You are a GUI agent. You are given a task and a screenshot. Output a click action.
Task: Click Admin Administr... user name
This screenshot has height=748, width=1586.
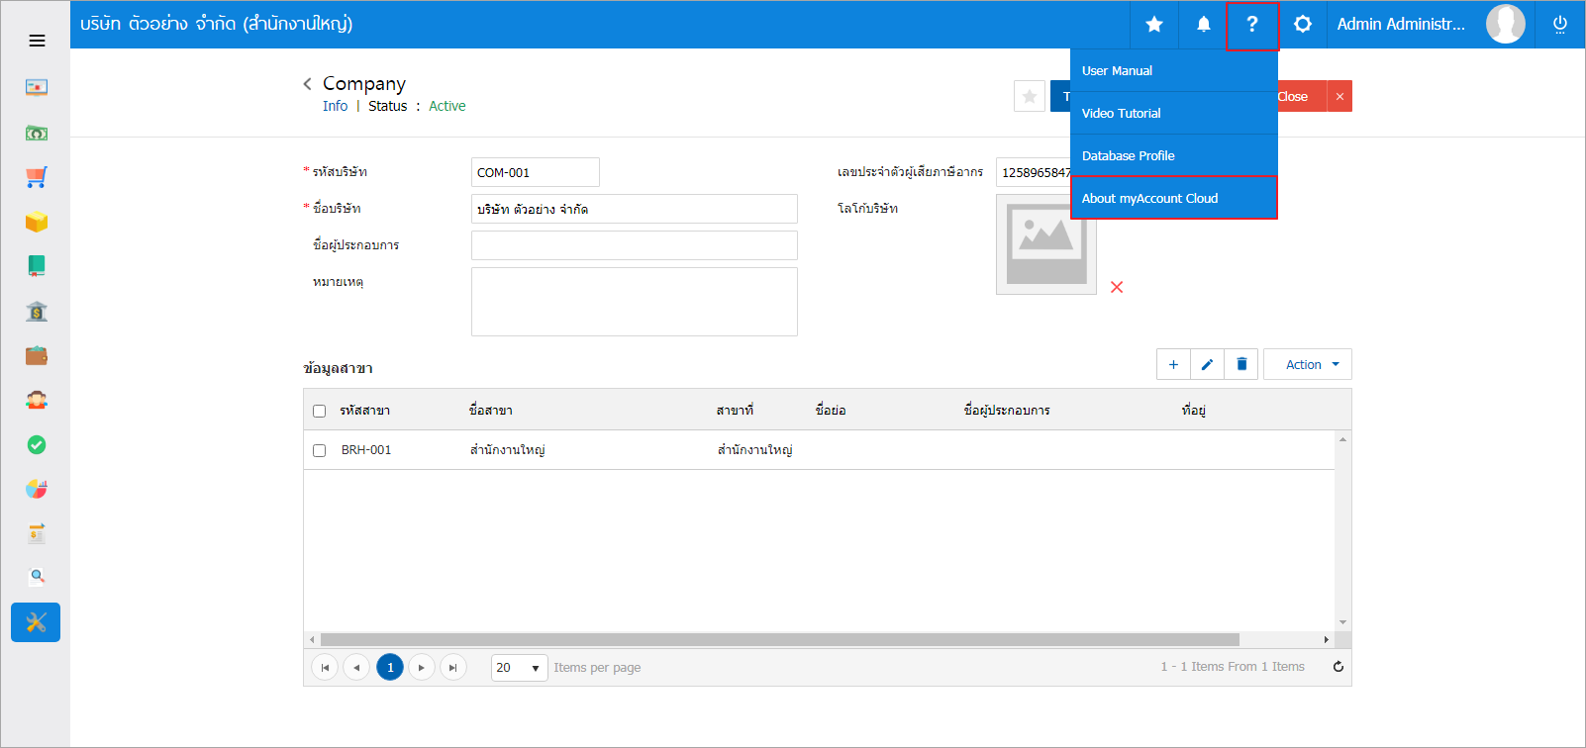[1401, 24]
